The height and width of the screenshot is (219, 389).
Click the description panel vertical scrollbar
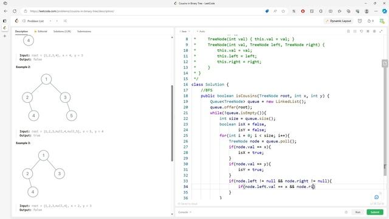[172, 123]
